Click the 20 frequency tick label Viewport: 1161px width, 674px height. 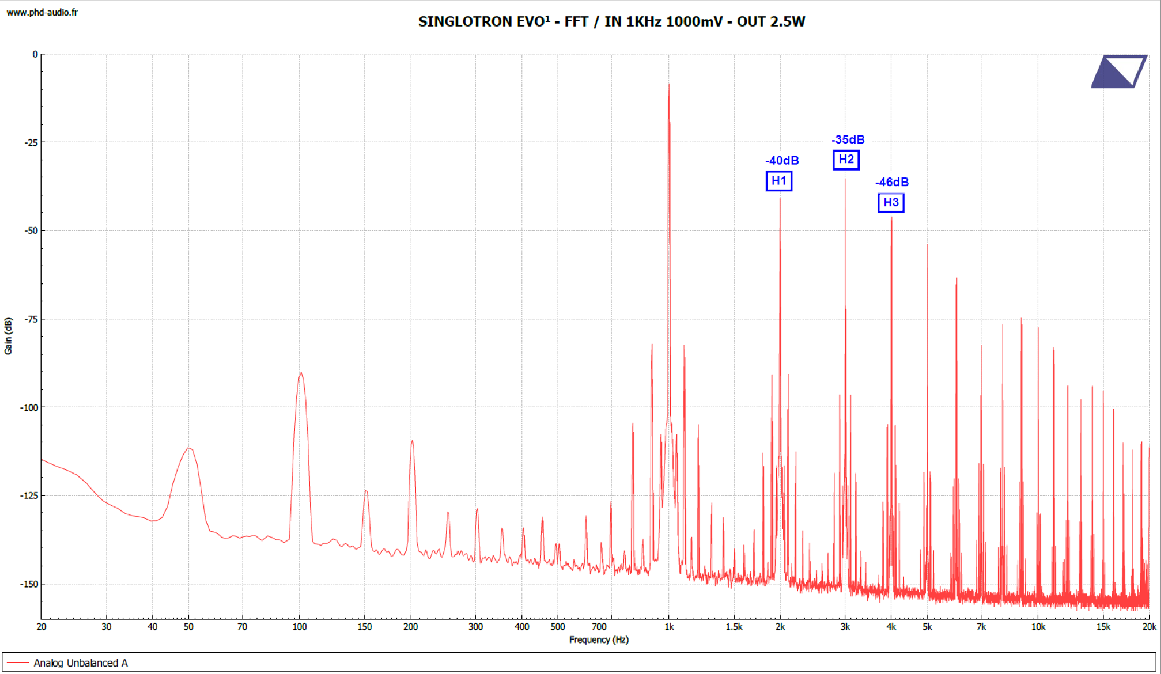(x=41, y=627)
